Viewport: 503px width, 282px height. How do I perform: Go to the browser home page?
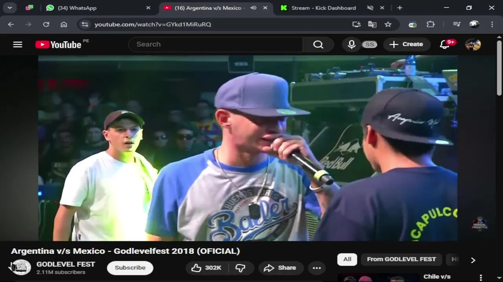coord(64,24)
